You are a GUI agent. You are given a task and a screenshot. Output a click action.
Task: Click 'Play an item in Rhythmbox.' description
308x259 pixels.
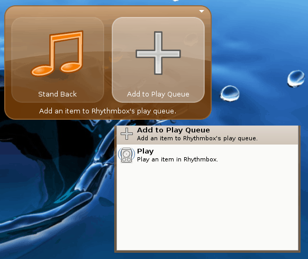coord(178,159)
